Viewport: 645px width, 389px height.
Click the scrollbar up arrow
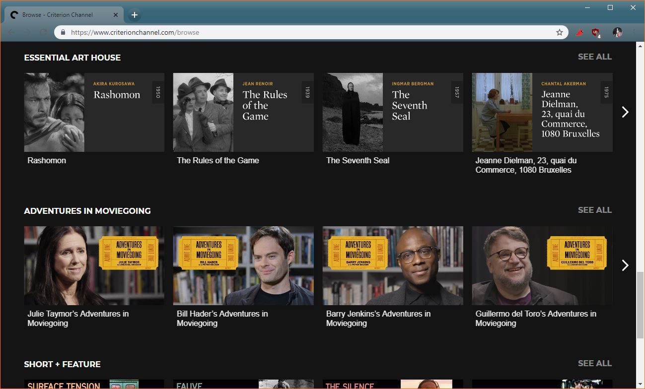(x=641, y=46)
